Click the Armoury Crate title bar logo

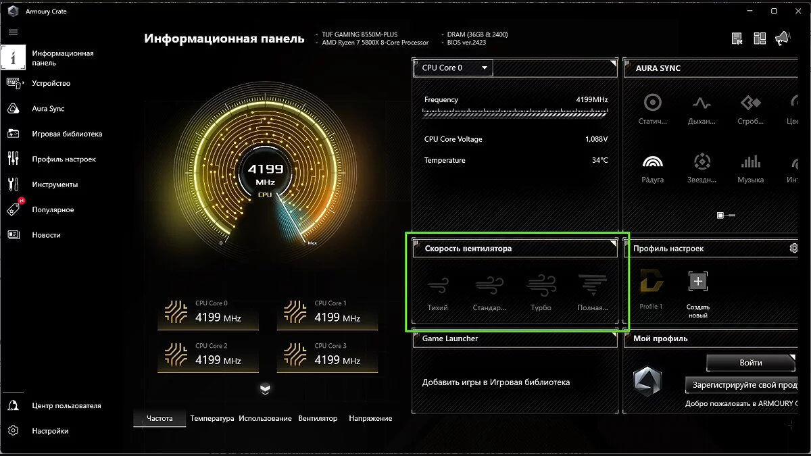14,11
